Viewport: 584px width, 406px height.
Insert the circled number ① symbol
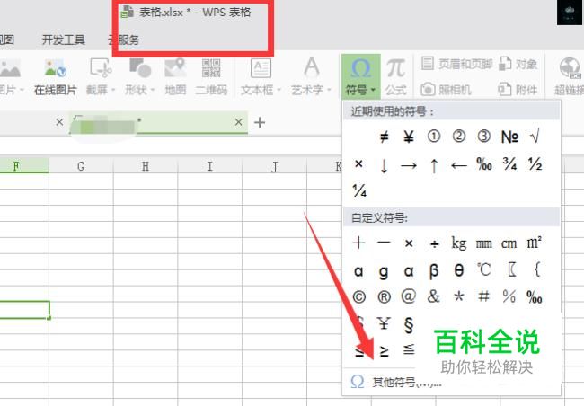coord(434,137)
